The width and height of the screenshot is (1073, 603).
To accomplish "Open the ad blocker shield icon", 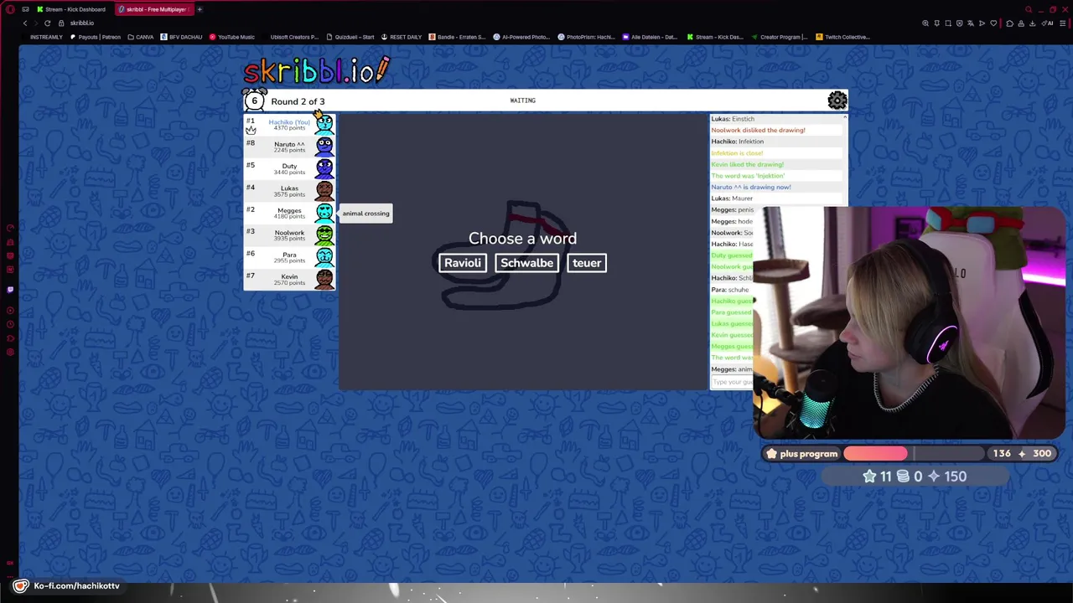I will [960, 23].
